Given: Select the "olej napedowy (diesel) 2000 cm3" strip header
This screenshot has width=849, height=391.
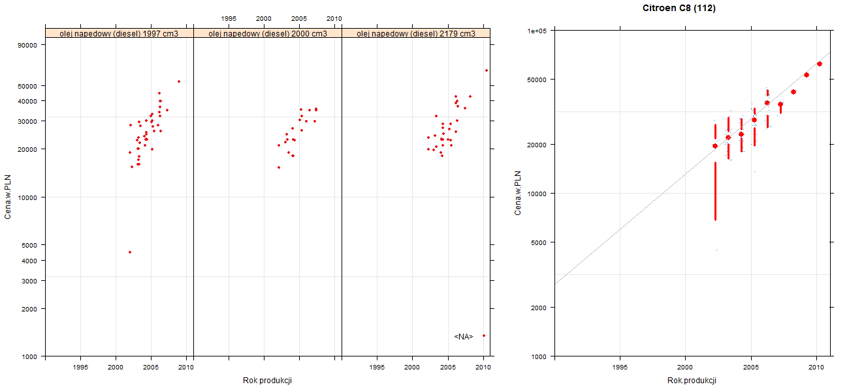Looking at the screenshot, I should (268, 33).
